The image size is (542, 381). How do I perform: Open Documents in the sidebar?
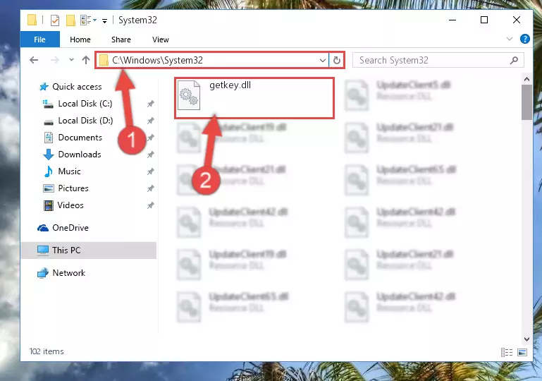click(x=80, y=138)
